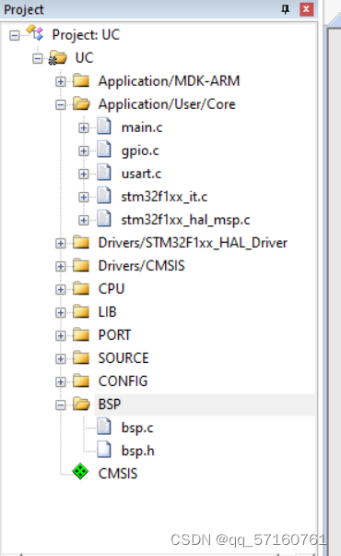Click the main.c file icon

[104, 127]
